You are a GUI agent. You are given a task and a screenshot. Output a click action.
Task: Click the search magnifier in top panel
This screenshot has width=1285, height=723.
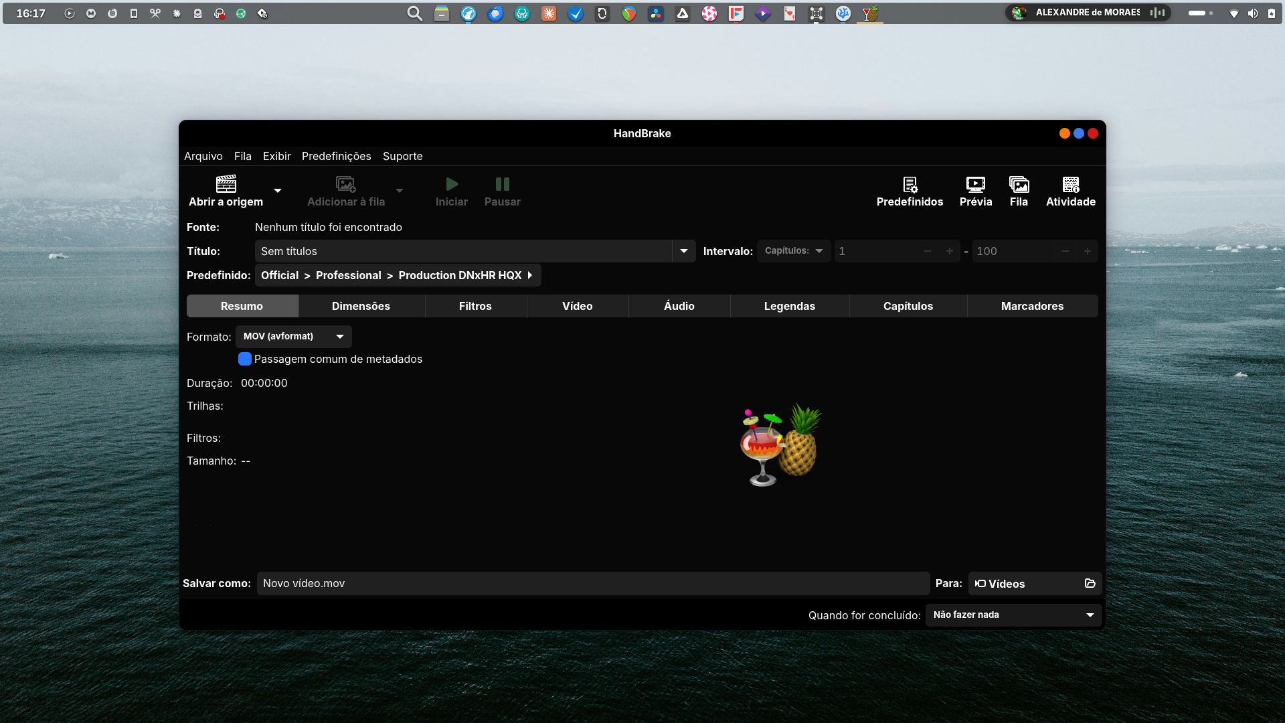(414, 13)
